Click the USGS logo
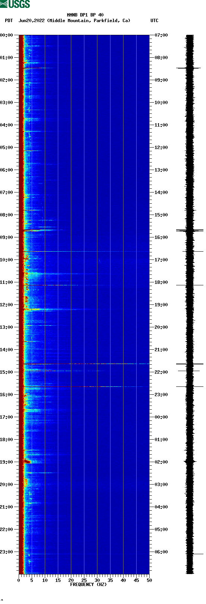Screen dimensions: 206x604 pos(15,4)
